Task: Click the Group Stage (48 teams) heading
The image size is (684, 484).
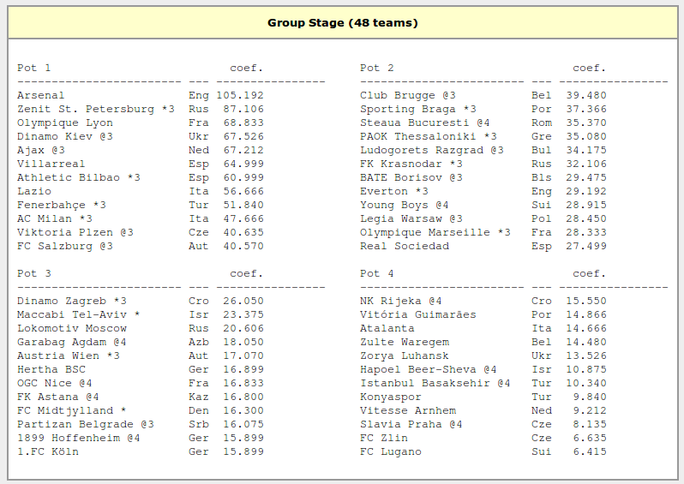Action: (343, 22)
